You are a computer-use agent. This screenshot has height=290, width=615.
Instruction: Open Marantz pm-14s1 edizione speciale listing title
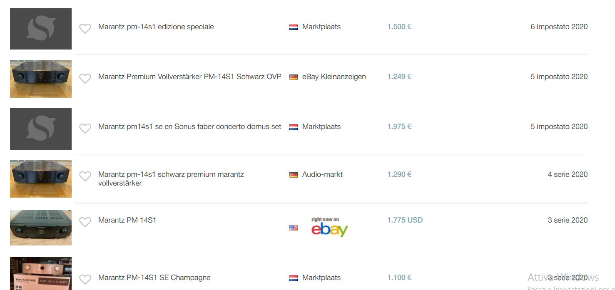point(156,27)
